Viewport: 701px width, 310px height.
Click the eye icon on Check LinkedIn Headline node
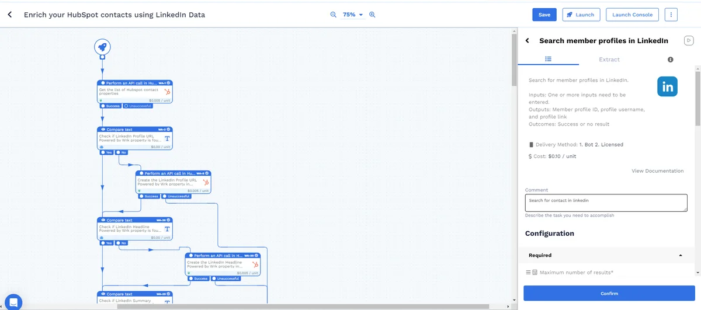(103, 220)
